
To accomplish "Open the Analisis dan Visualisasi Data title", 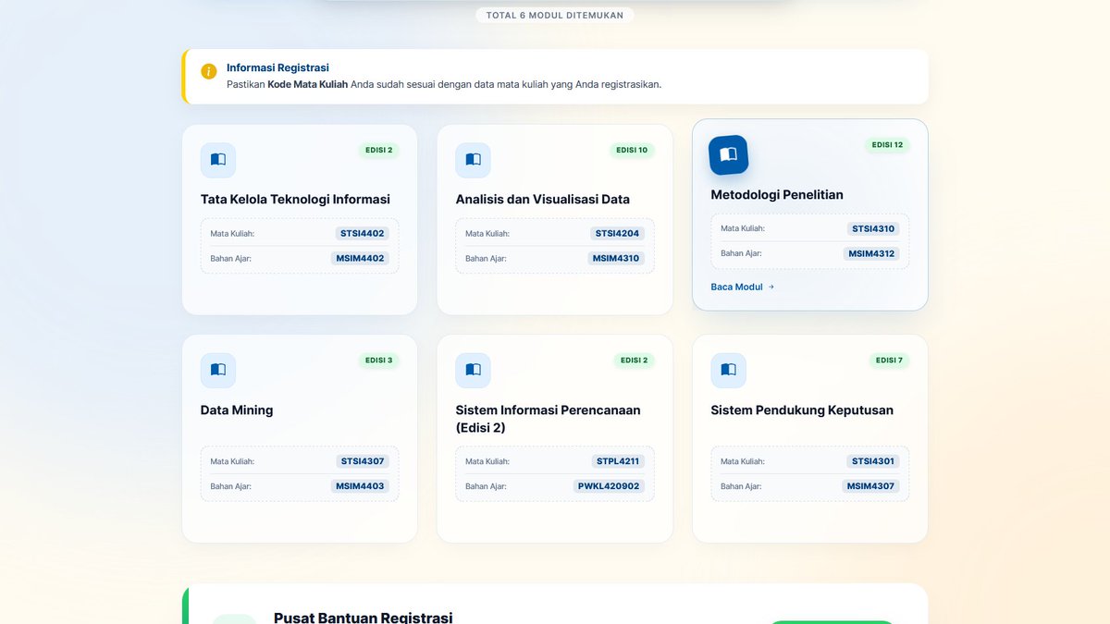I will coord(542,200).
